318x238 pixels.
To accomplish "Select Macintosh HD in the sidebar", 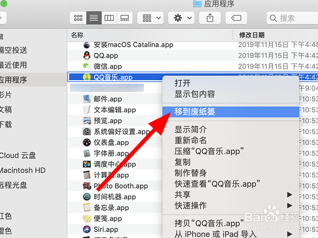I will [33, 171].
